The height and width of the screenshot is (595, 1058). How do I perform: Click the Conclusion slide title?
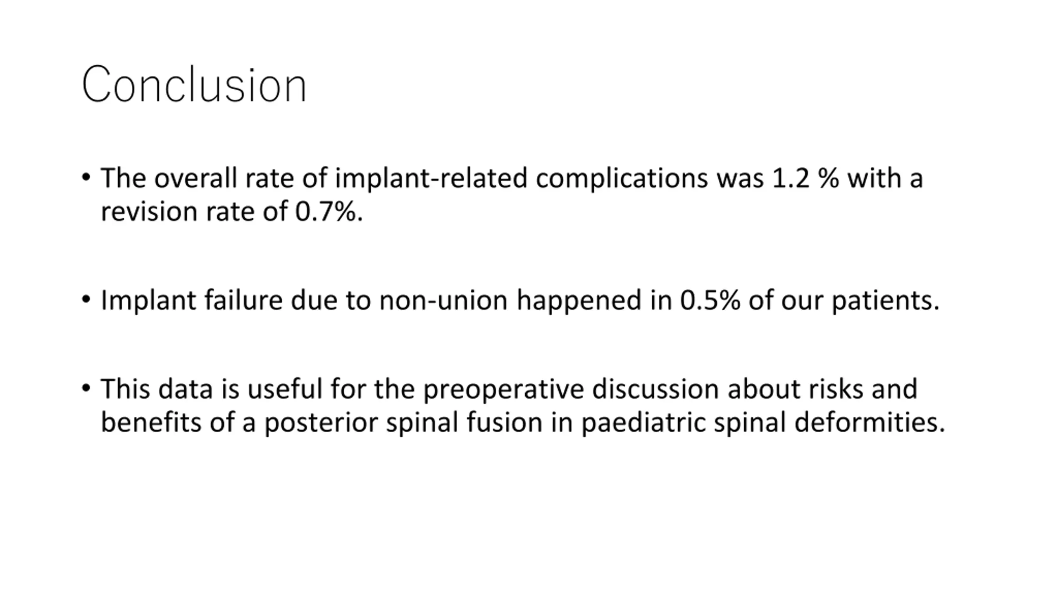coord(194,84)
